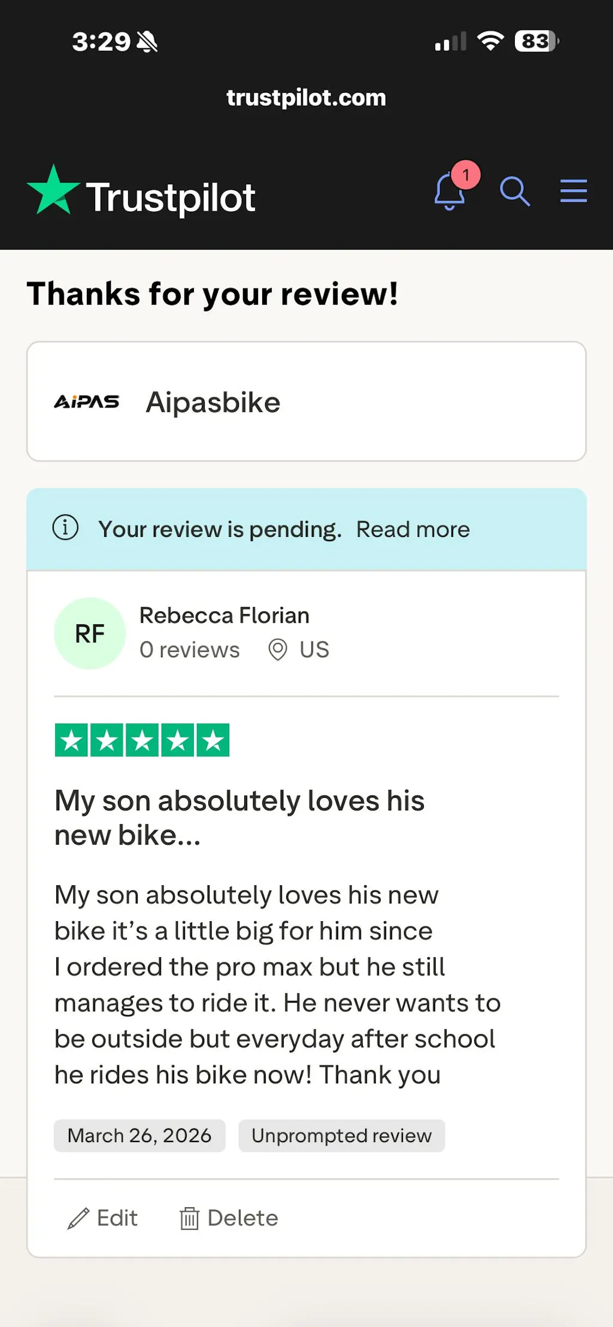Tap the RF profile avatar
Screen dimensions: 613x1327
tap(90, 633)
